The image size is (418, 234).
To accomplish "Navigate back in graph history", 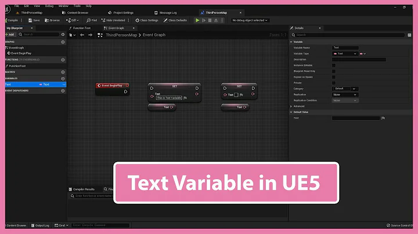I will 82,35.
